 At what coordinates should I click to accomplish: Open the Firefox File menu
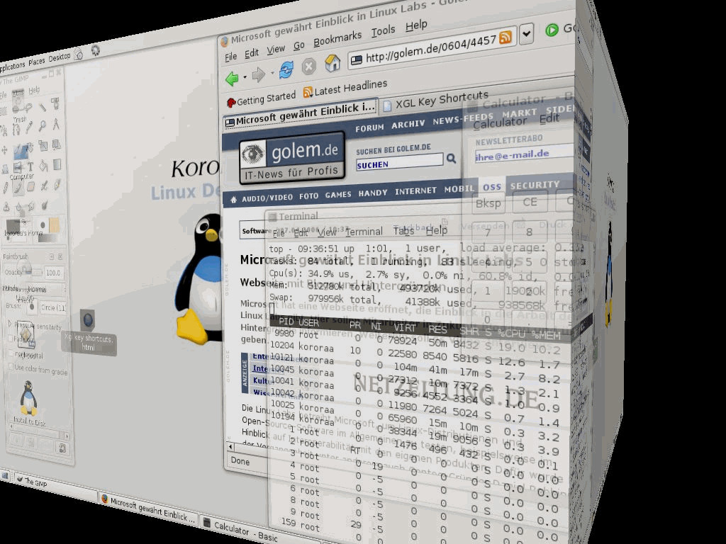(x=230, y=57)
